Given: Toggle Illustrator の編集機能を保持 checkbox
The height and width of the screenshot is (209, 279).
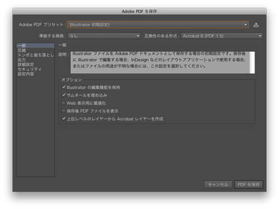Looking at the screenshot, I should (x=64, y=87).
